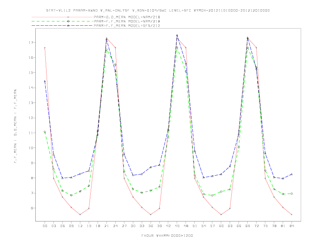Image resolution: width=318 pixels, height=246 pixels.
Task: Click the x-axis tick label 03
Action: coord(53,226)
